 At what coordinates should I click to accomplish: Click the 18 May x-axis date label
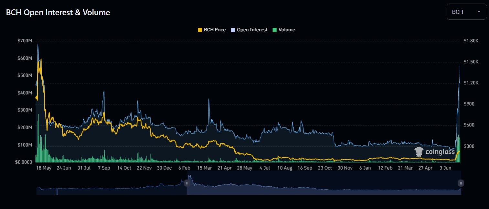point(44,168)
